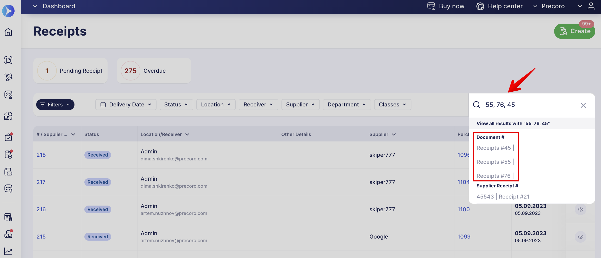Expand the Receiver filter dropdown
The width and height of the screenshot is (601, 258).
(258, 105)
